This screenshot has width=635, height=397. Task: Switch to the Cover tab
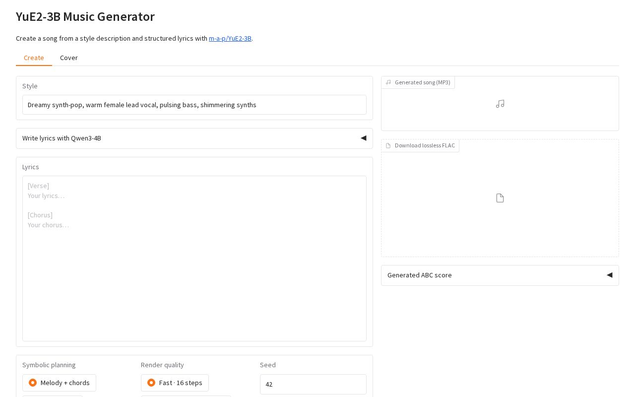click(x=69, y=58)
